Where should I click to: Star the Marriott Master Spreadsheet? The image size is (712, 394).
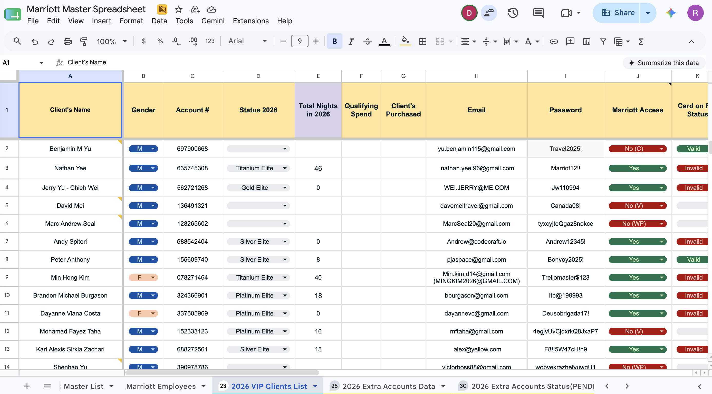coord(179,9)
